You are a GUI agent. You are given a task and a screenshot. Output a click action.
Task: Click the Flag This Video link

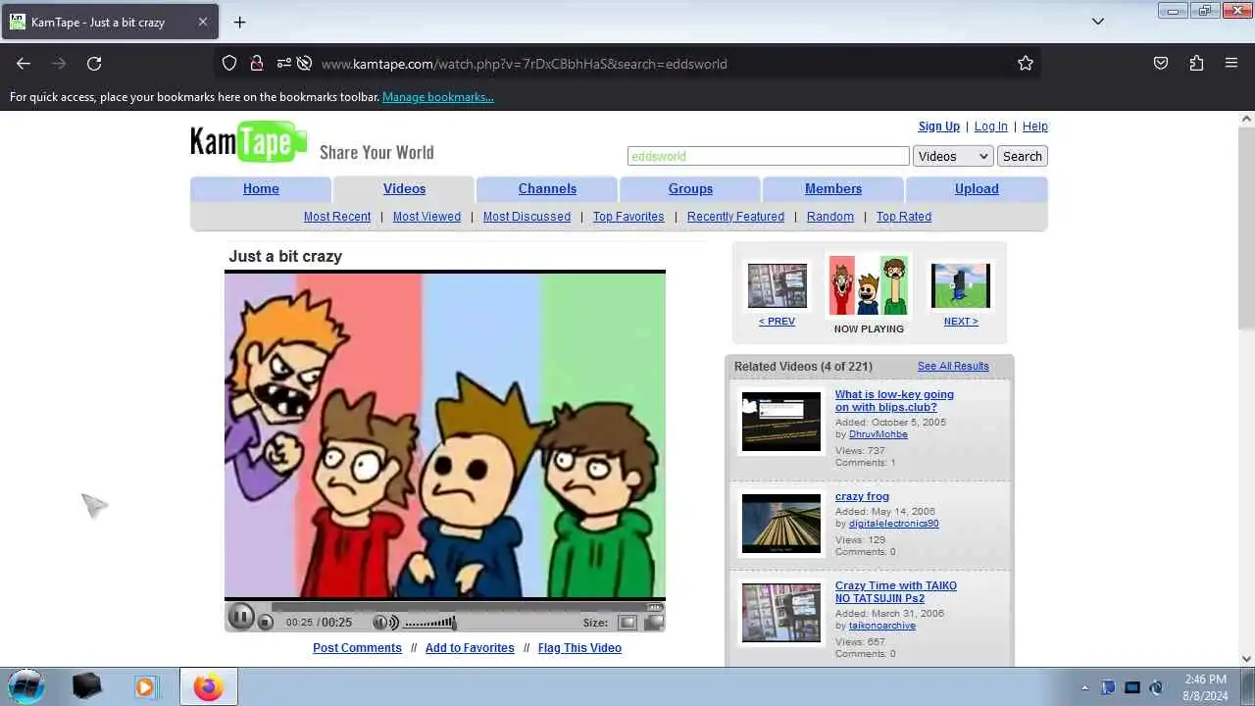pyautogui.click(x=579, y=648)
